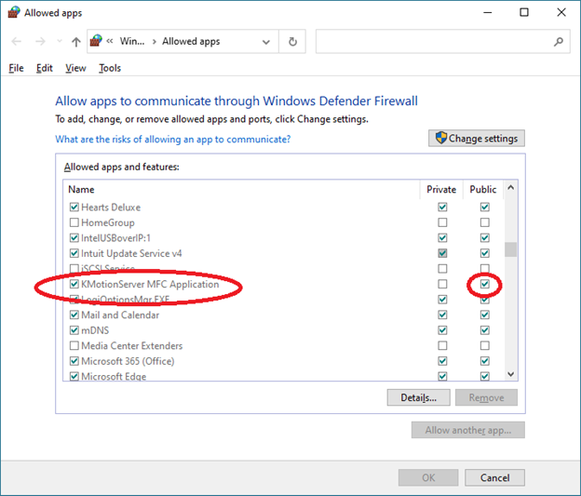Image resolution: width=581 pixels, height=496 pixels.
Task: Click the Back navigation arrow
Action: coord(16,42)
